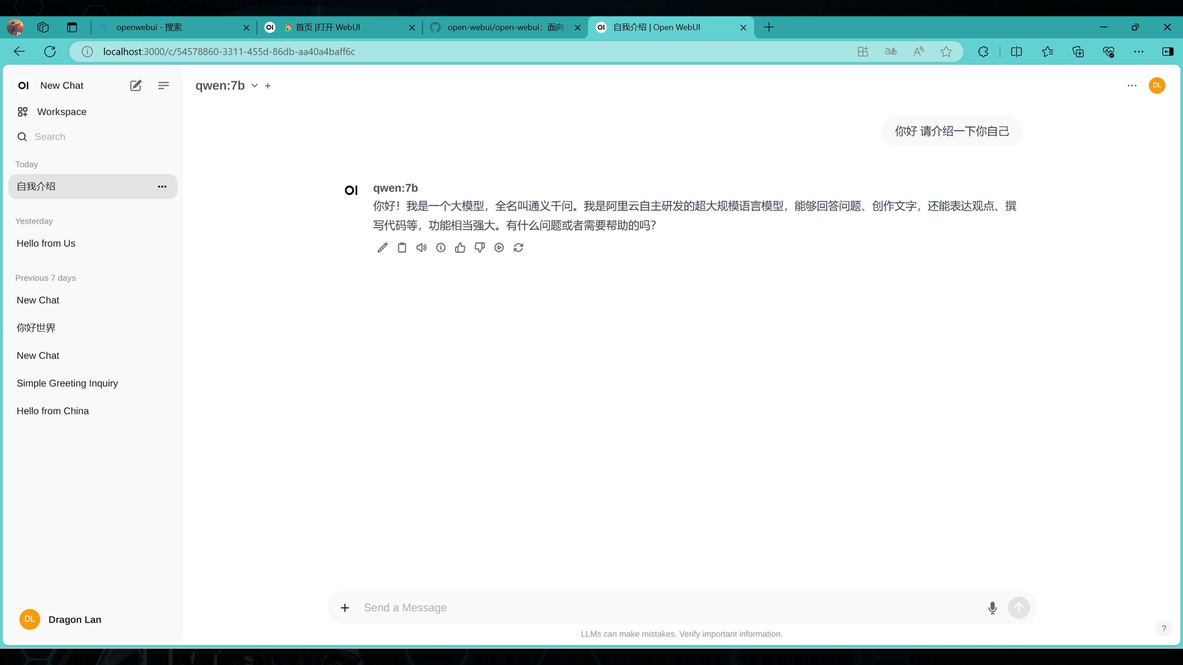The width and height of the screenshot is (1183, 665).
Task: Add another model with plus button
Action: tap(268, 86)
